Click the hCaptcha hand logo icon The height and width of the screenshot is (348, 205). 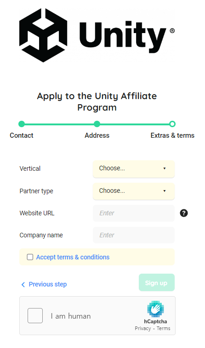tap(155, 309)
